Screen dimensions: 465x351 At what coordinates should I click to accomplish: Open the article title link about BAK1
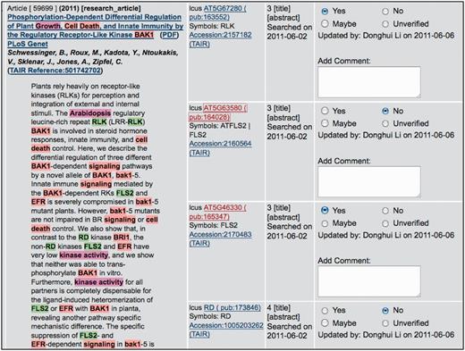pyautogui.click(x=95, y=26)
